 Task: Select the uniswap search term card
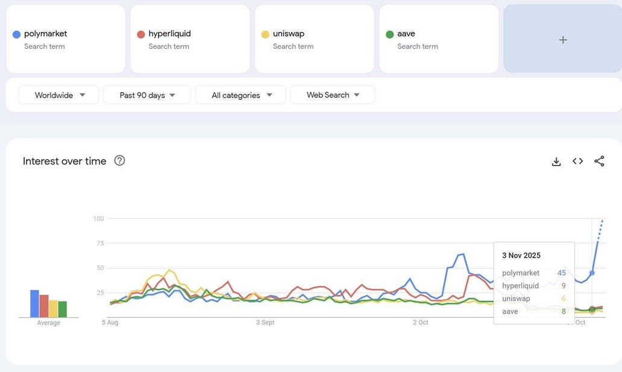(314, 39)
